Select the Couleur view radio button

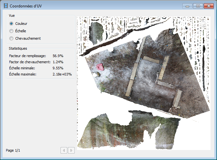(x=11, y=24)
